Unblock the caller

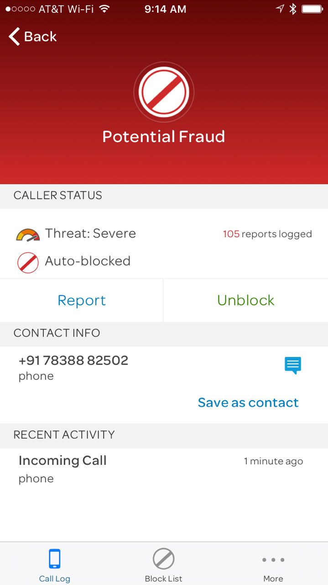click(x=245, y=300)
